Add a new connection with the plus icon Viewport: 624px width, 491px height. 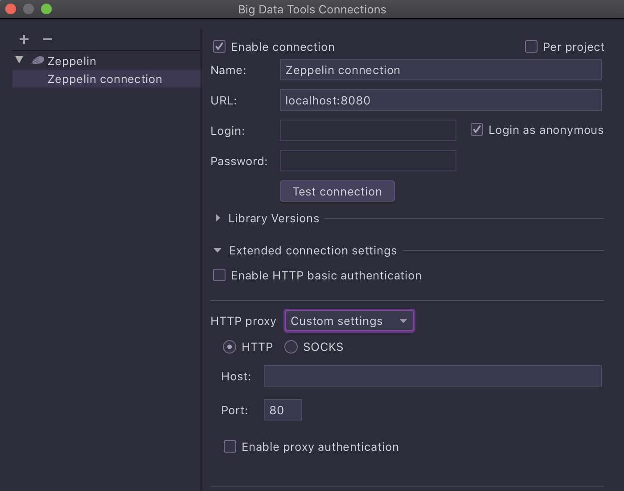point(24,39)
